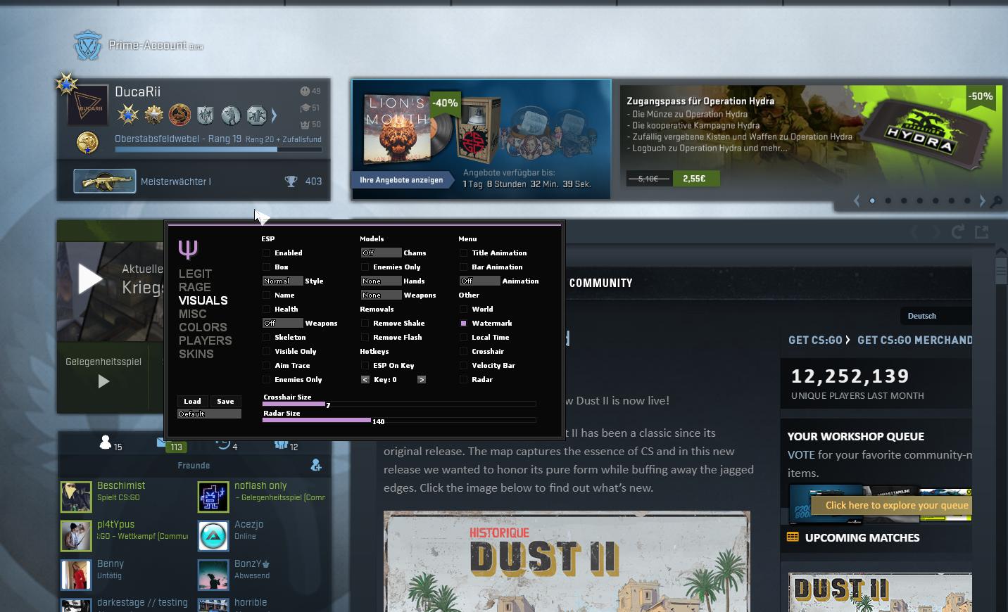Click the play arrow under Gelegenheitsspiel
The image size is (1008, 612).
coord(103,381)
